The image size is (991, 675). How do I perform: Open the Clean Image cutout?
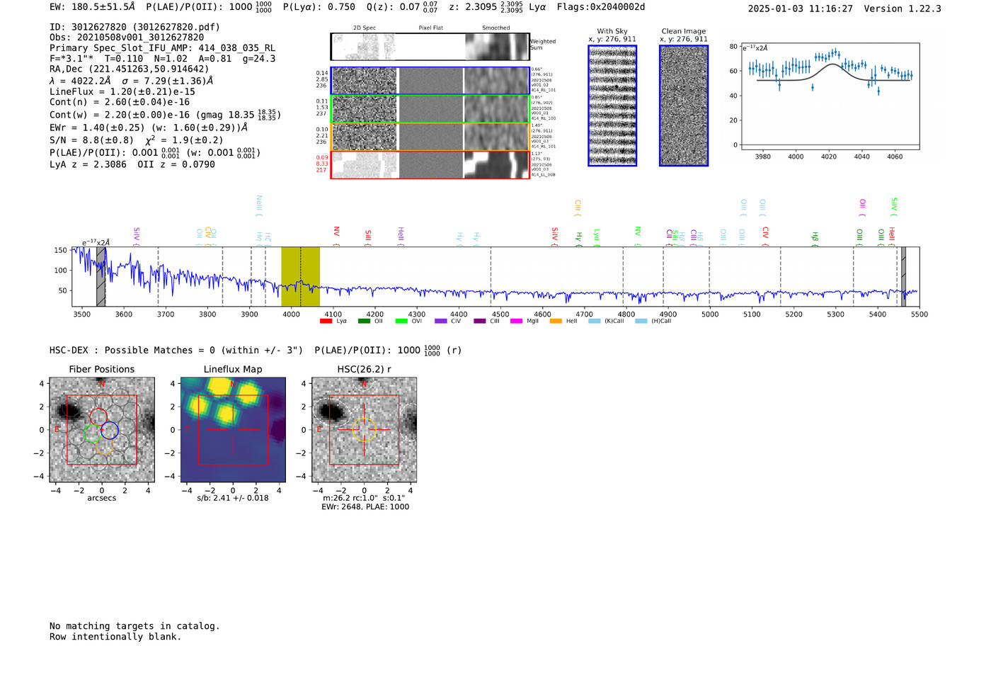tap(684, 106)
